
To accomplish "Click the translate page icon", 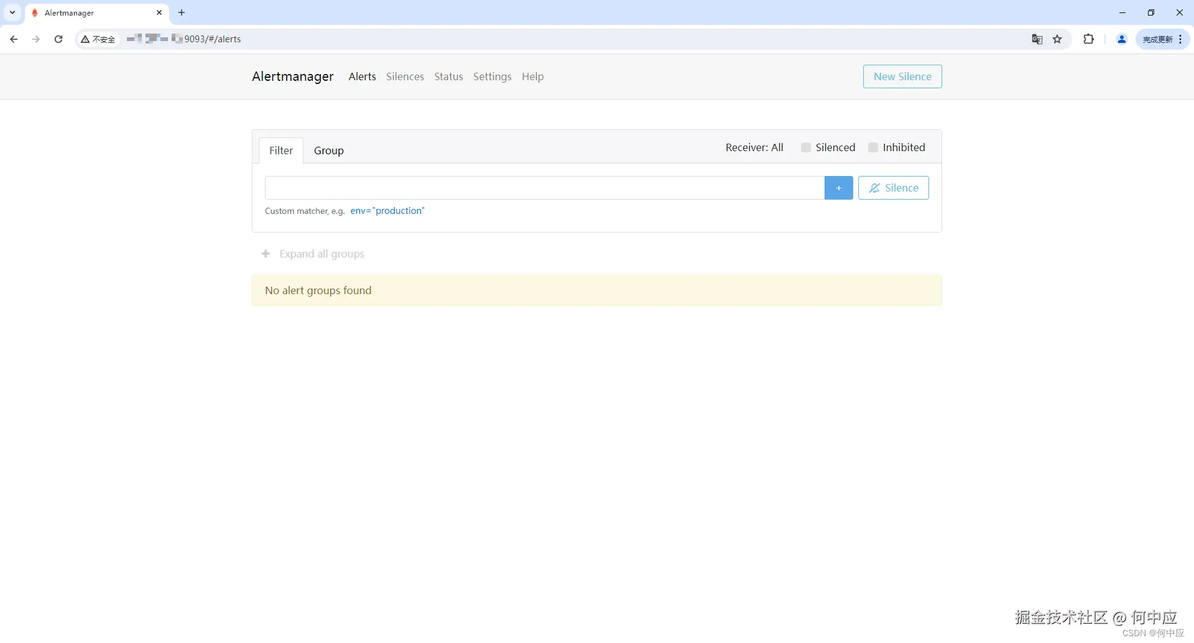I will (1037, 39).
